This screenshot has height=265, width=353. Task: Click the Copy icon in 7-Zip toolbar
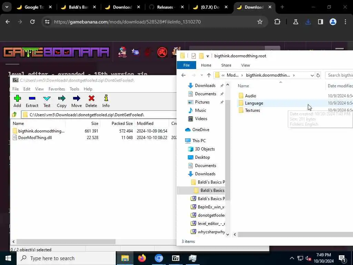61,101
